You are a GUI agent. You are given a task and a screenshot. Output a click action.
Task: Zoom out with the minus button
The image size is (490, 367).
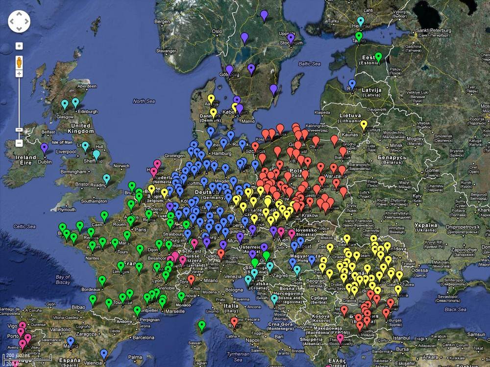pos(19,143)
